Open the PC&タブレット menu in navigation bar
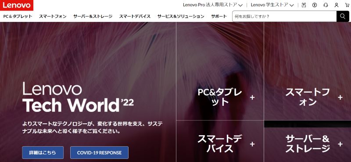 click(x=18, y=16)
